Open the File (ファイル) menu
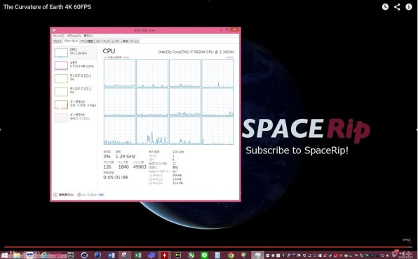 [58, 36]
